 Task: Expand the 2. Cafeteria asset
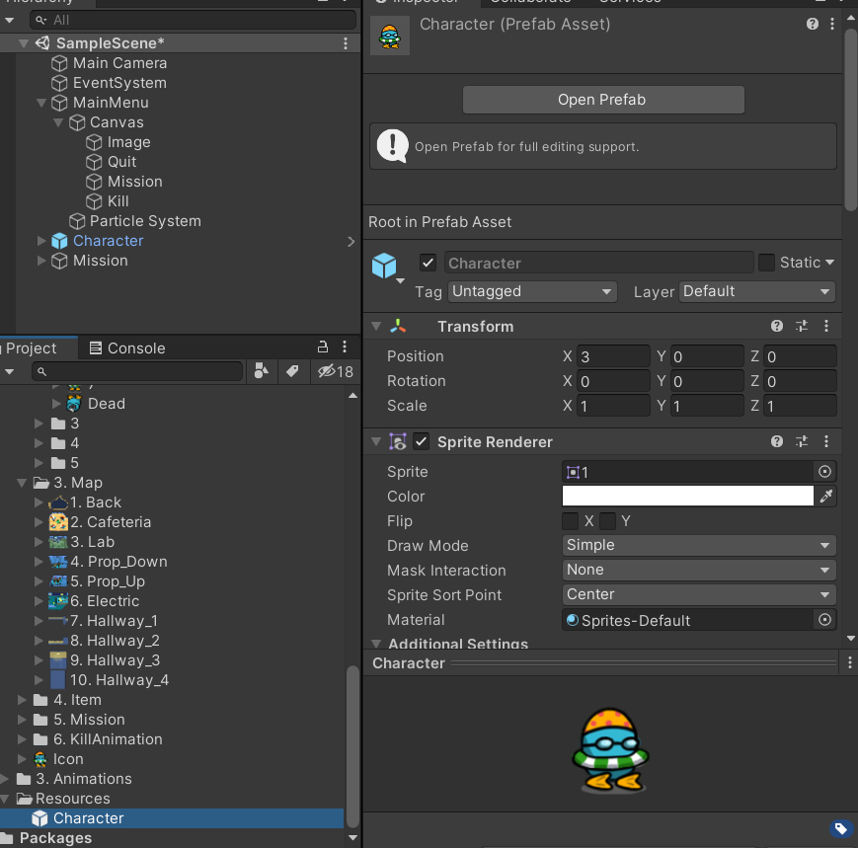pos(39,522)
